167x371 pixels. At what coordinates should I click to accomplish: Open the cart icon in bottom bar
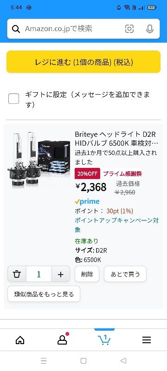coord(104,340)
